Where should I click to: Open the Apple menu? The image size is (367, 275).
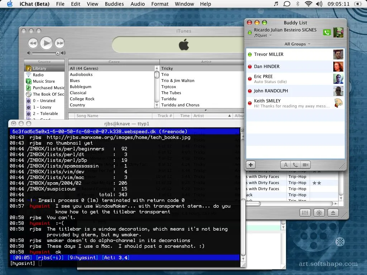coord(10,4)
